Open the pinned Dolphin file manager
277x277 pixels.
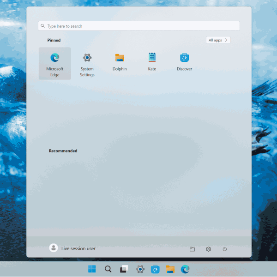click(x=120, y=63)
